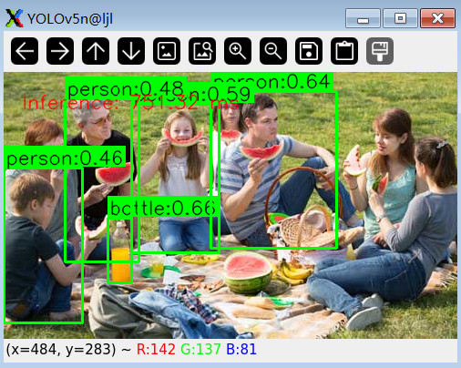This screenshot has width=461, height=368.
Task: Click the right arrow pan button
Action: point(60,51)
